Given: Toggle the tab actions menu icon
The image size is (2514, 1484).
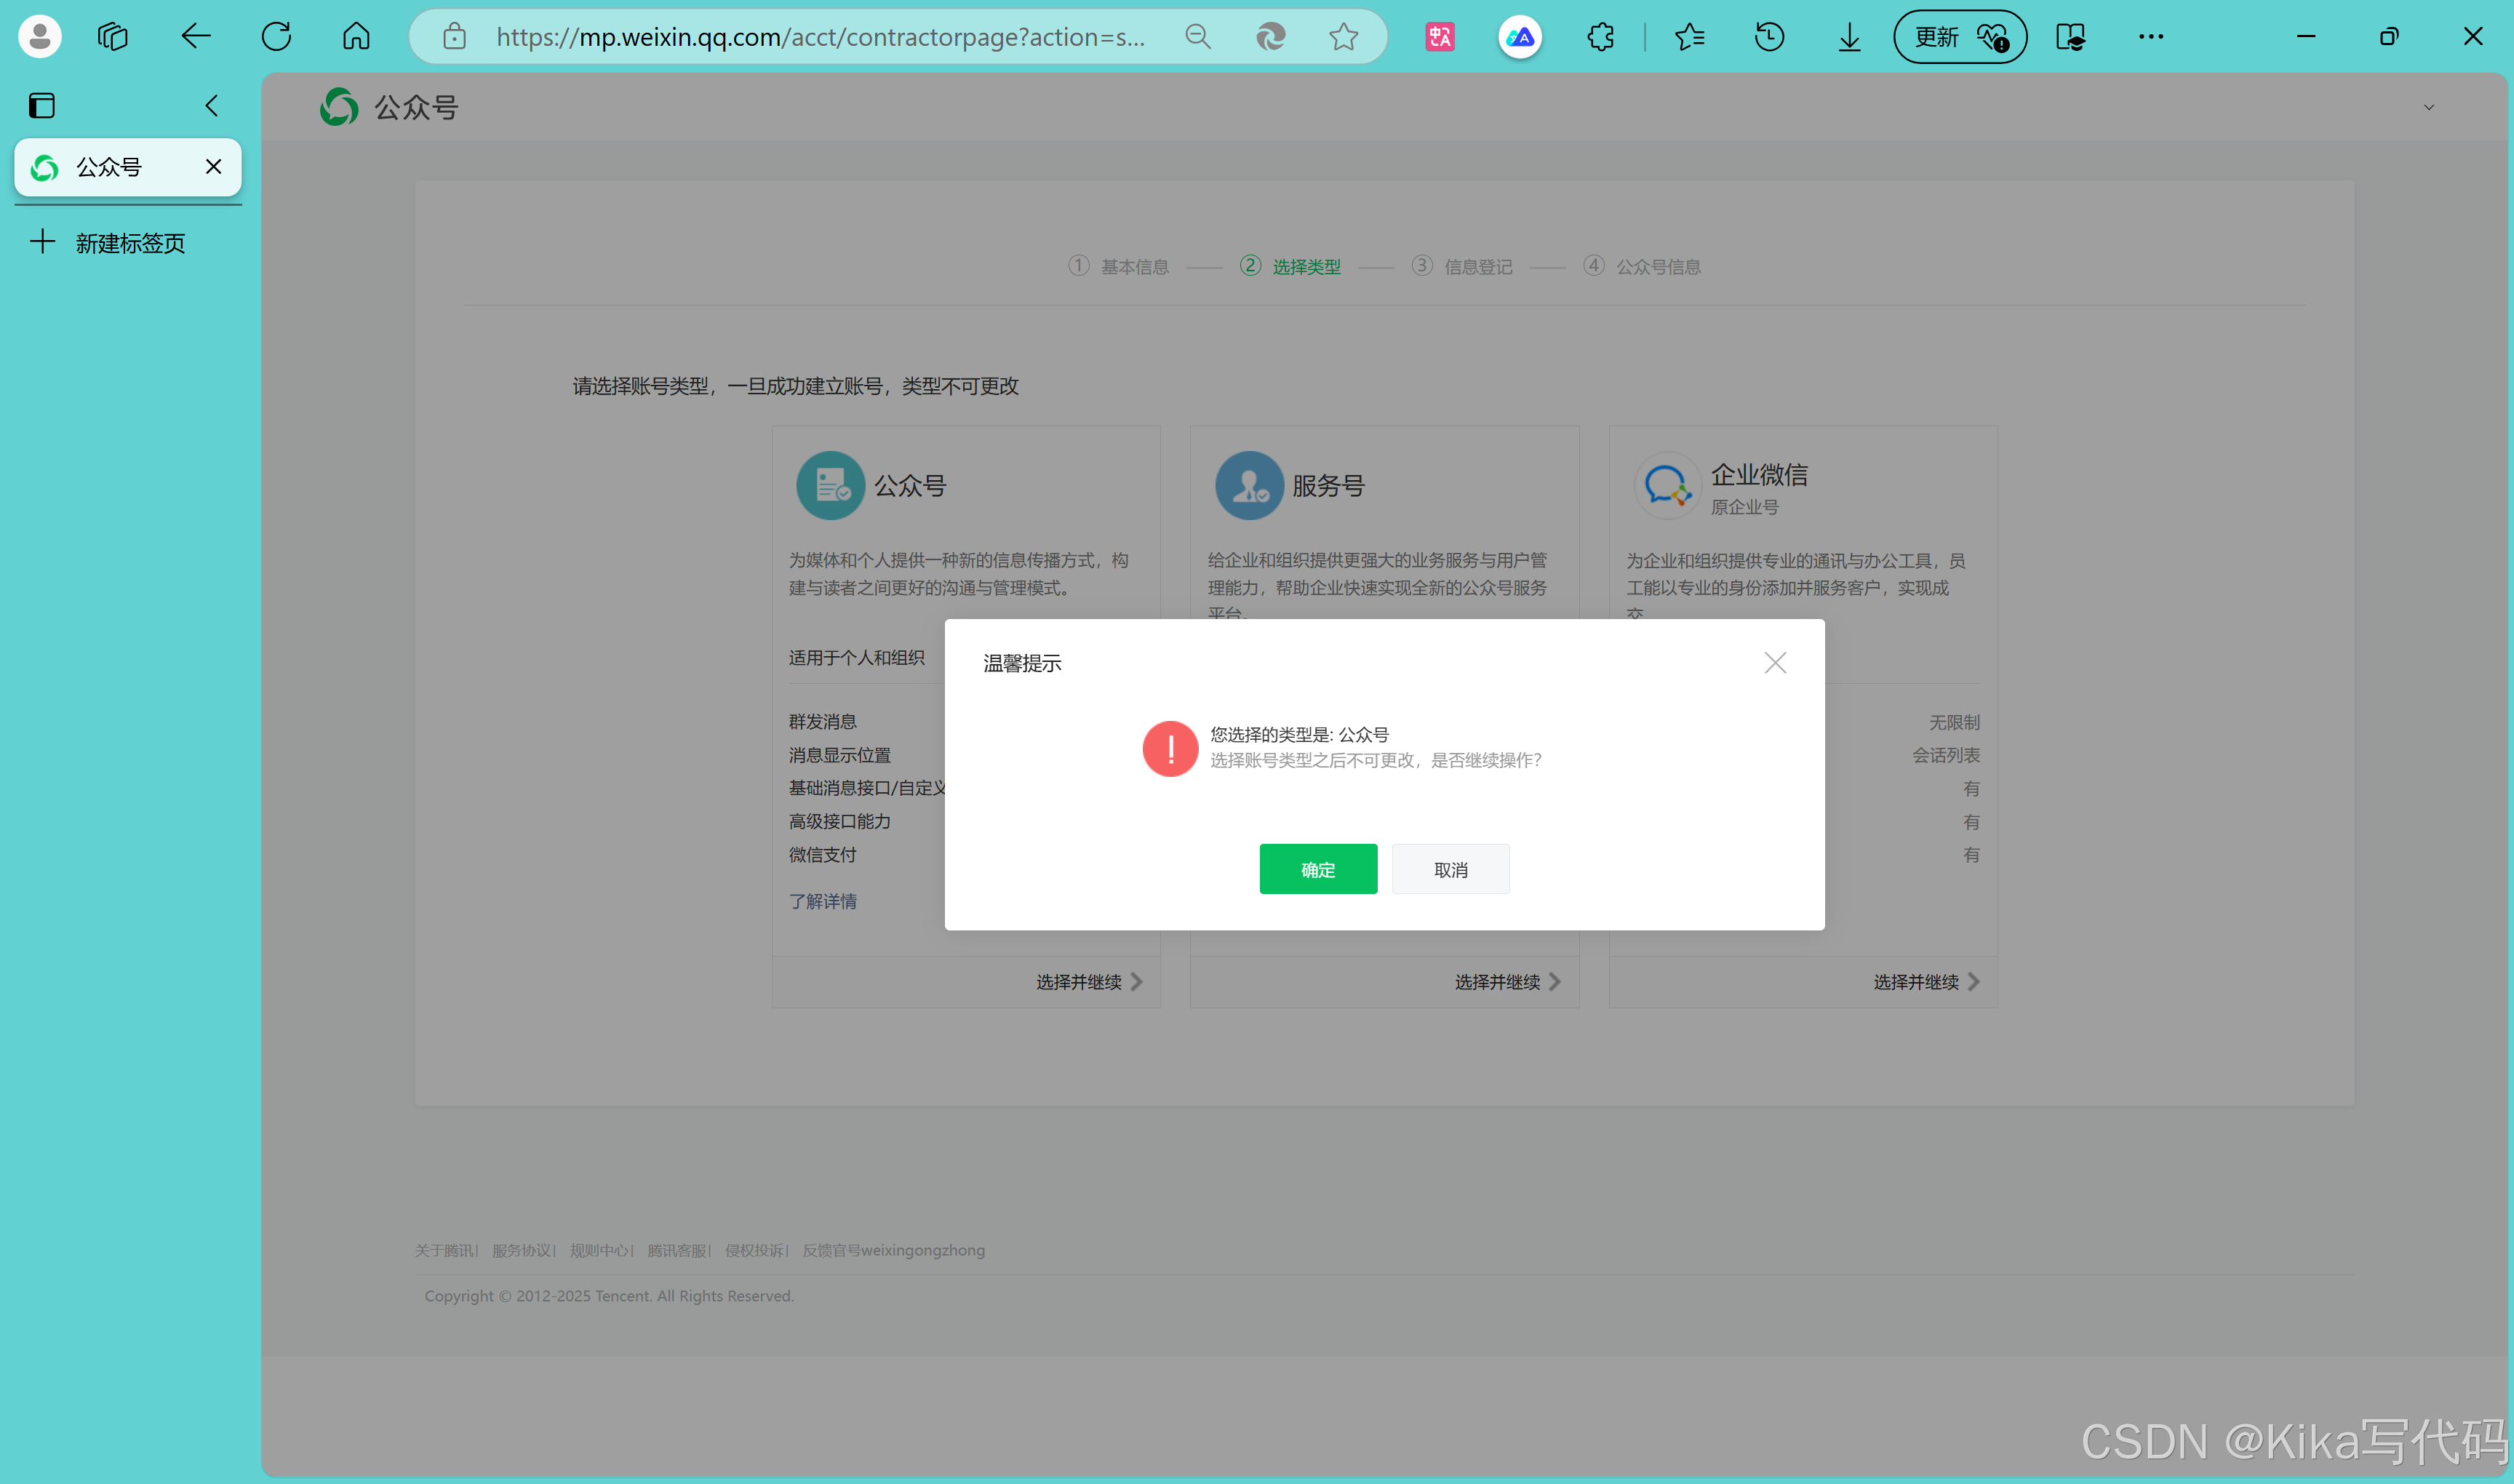Looking at the screenshot, I should click(x=42, y=105).
